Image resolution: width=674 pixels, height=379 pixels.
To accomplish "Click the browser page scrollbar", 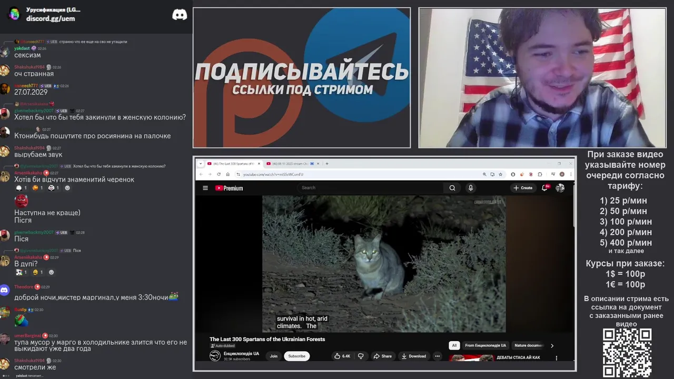I will click(573, 205).
